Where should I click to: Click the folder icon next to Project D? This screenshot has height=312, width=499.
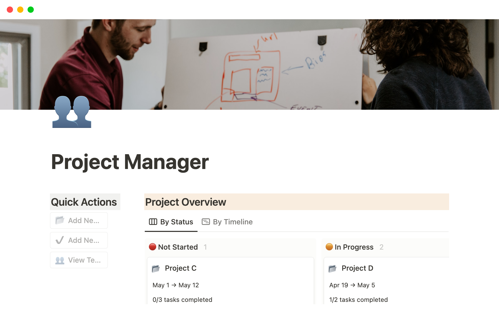coord(332,268)
